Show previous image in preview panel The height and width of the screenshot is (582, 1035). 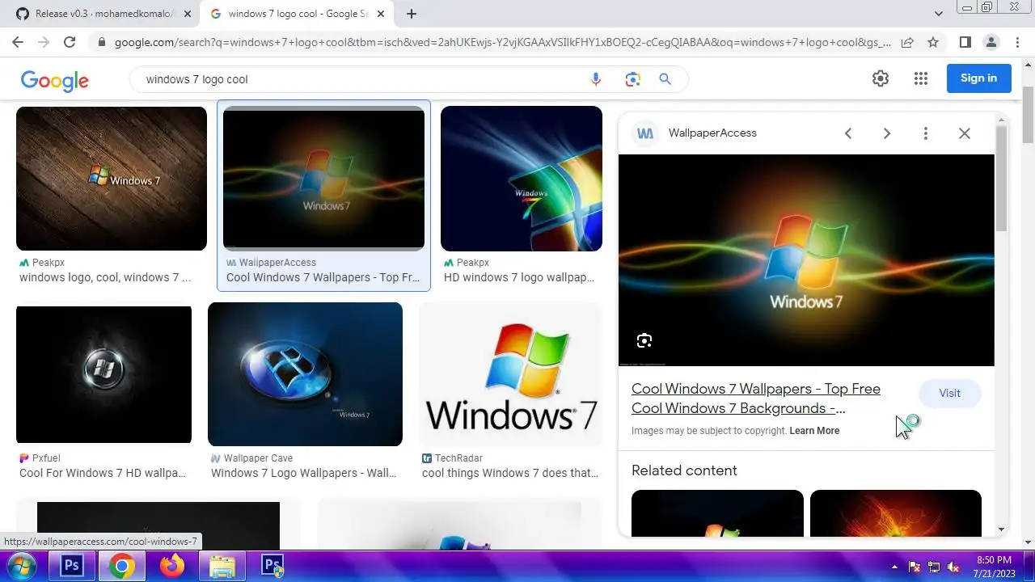coord(848,133)
